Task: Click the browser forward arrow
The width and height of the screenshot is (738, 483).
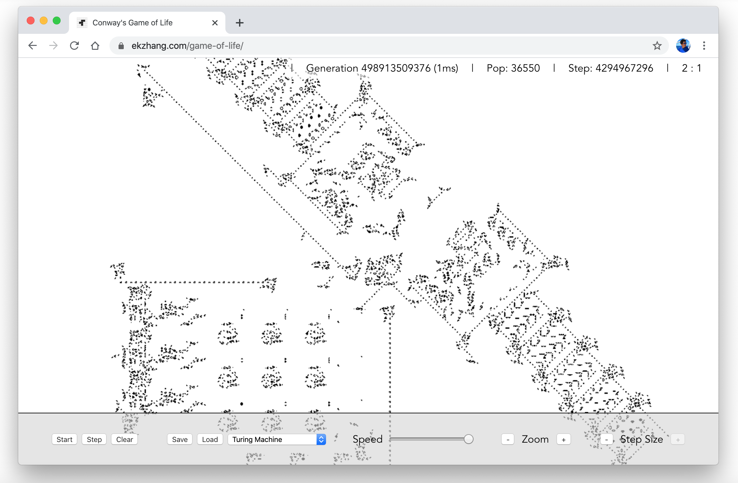Action: point(53,46)
